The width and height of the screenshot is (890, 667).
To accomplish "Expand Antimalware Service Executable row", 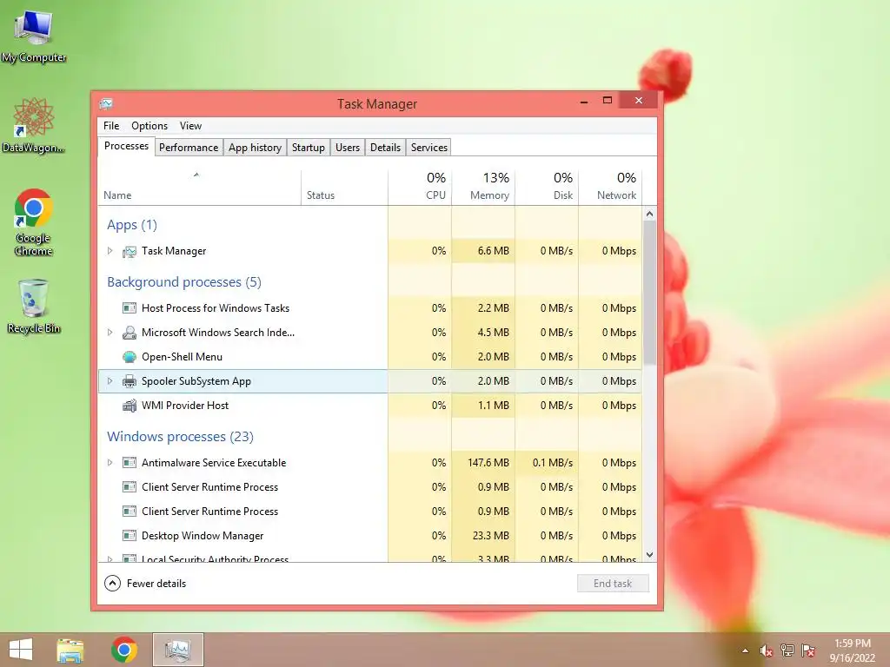I will point(110,463).
